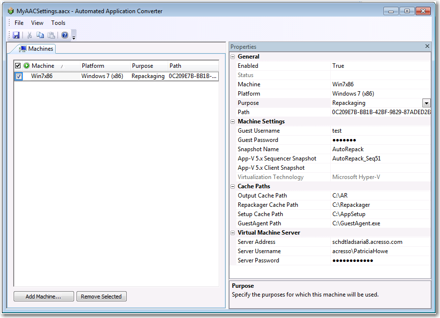Collapse the General properties section
Image resolution: width=440 pixels, height=318 pixels.
tap(233, 57)
